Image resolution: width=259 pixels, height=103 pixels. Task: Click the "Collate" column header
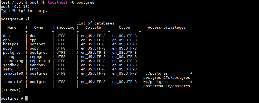click(x=93, y=28)
